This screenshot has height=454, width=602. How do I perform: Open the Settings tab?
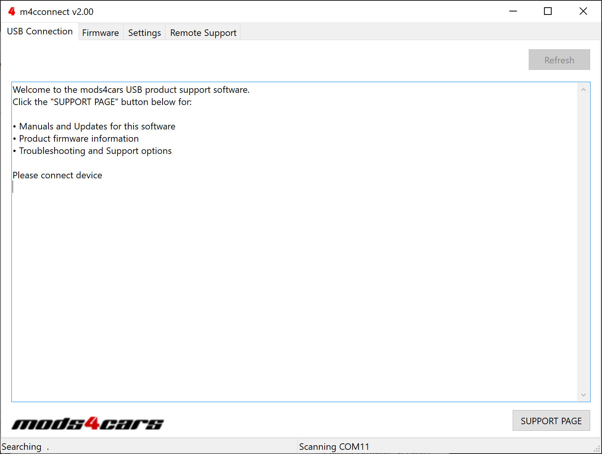click(x=145, y=33)
